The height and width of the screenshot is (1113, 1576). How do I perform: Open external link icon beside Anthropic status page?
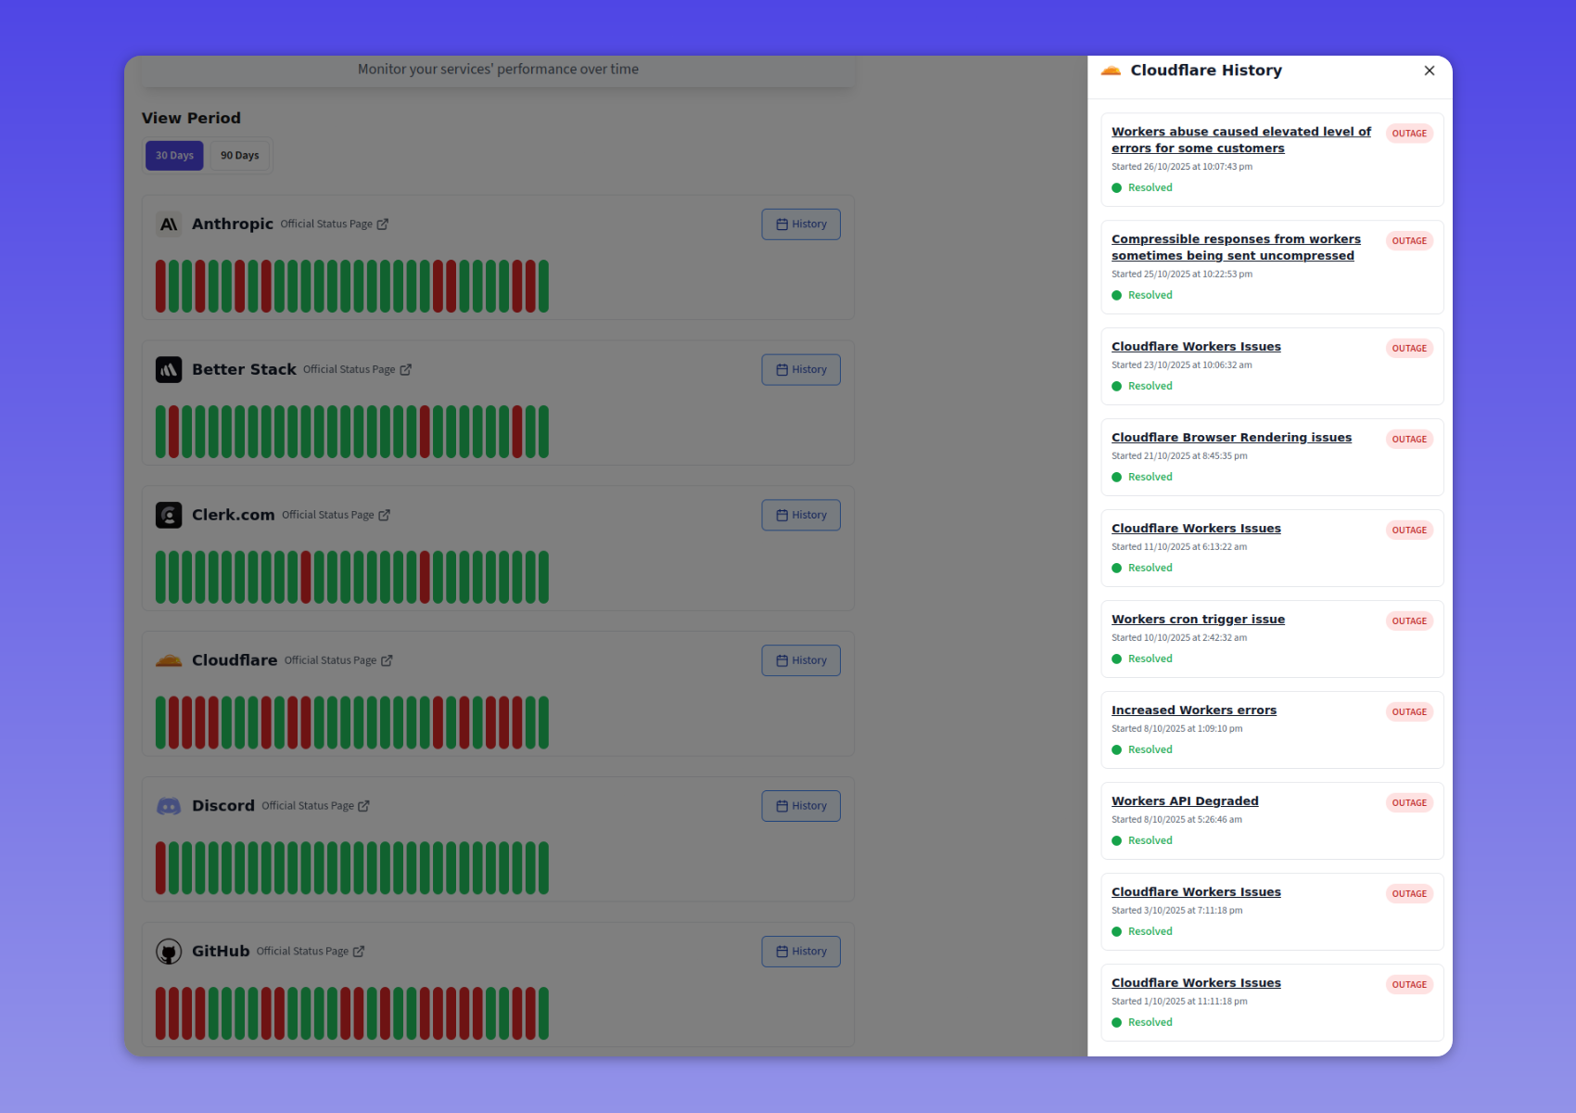[x=383, y=224]
